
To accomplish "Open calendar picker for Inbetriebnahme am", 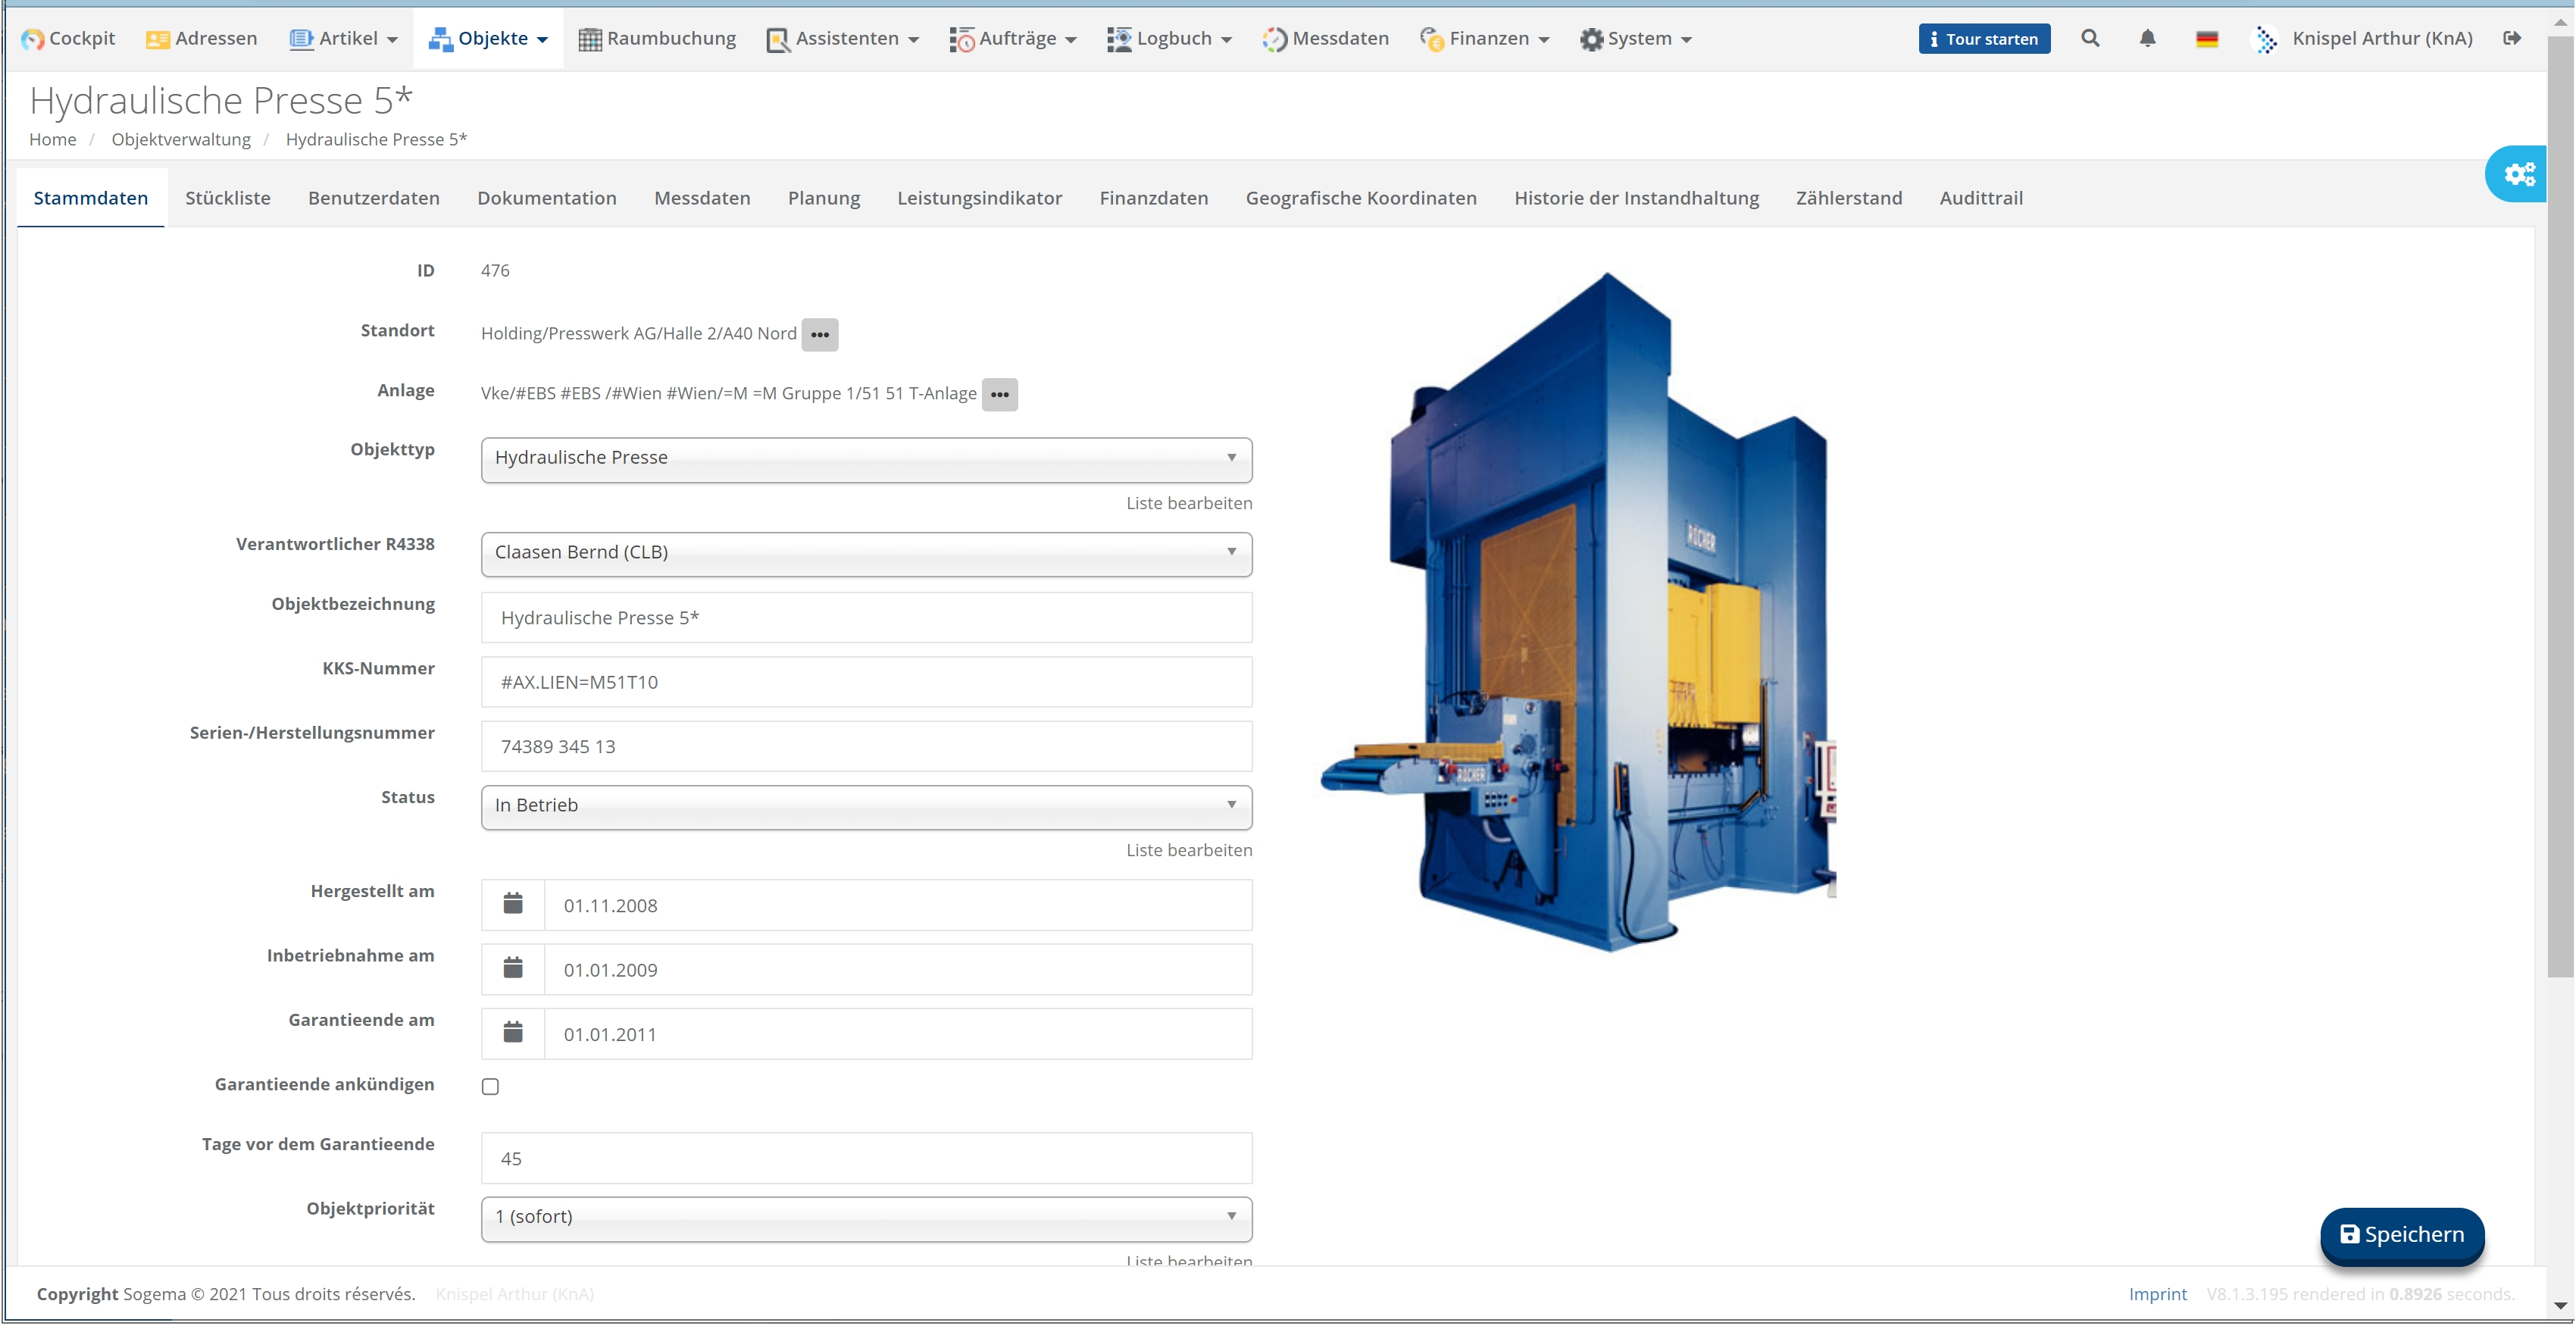I will coord(513,969).
